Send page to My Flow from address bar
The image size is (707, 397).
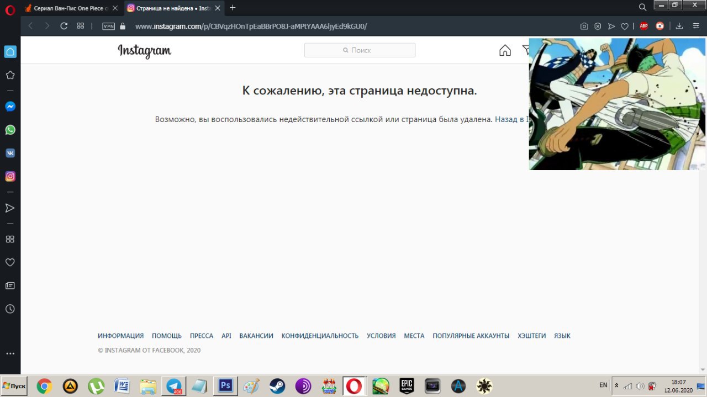[x=611, y=26]
